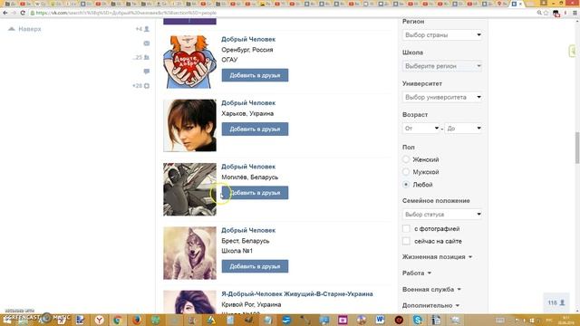Open the age 'До' dropdown
The image size is (580, 326).
[x=464, y=129]
